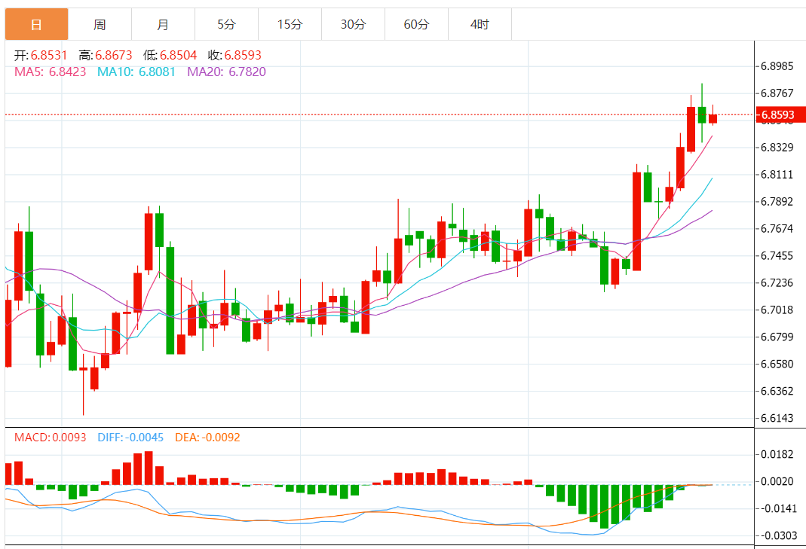Click the DEA:-0.0092 readout
Viewport: 806px width, 549px height.
tap(207, 437)
